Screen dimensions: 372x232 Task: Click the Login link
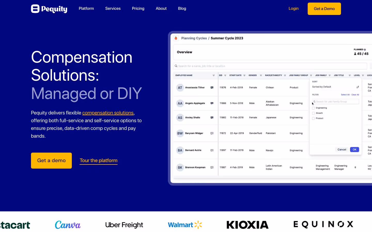coord(293,9)
